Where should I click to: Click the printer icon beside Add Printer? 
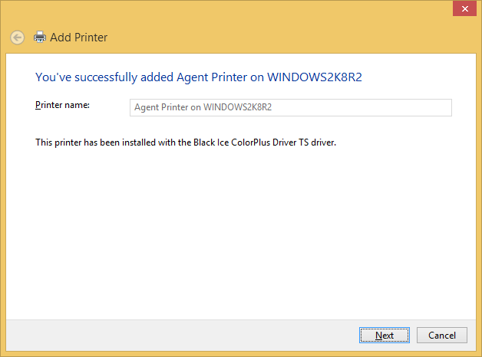tap(40, 37)
